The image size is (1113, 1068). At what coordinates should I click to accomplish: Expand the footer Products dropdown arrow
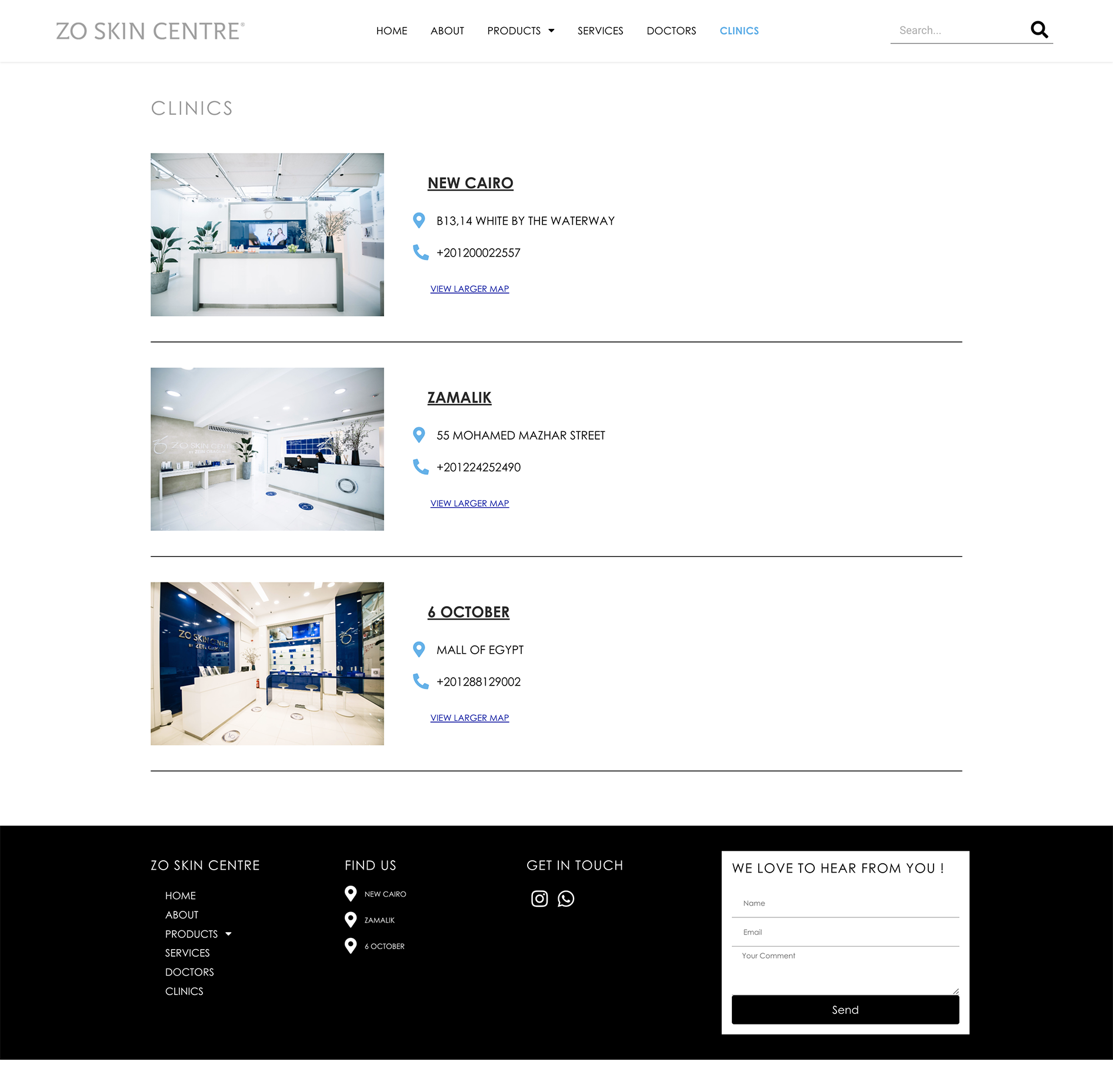pos(228,934)
